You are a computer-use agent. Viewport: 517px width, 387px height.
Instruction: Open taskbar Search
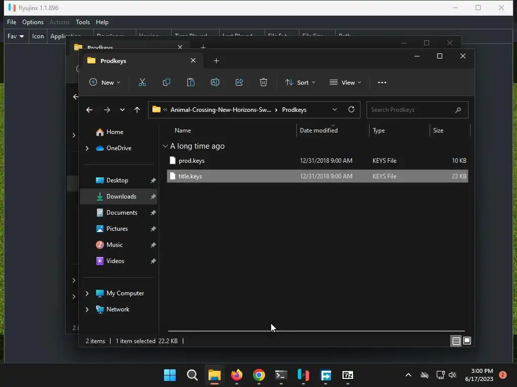pyautogui.click(x=192, y=375)
